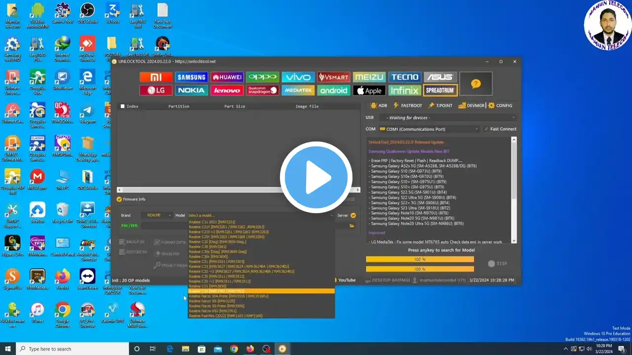Image resolution: width=632 pixels, height=355 pixels.
Task: Click the upper 100 % progress bar
Action: (x=420, y=259)
